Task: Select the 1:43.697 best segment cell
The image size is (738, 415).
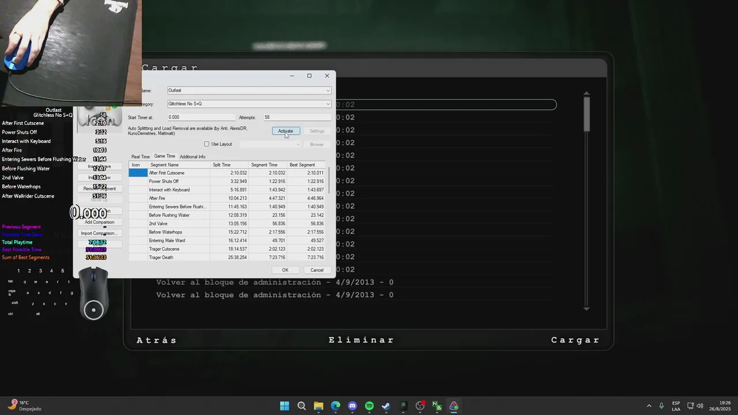Action: click(307, 190)
